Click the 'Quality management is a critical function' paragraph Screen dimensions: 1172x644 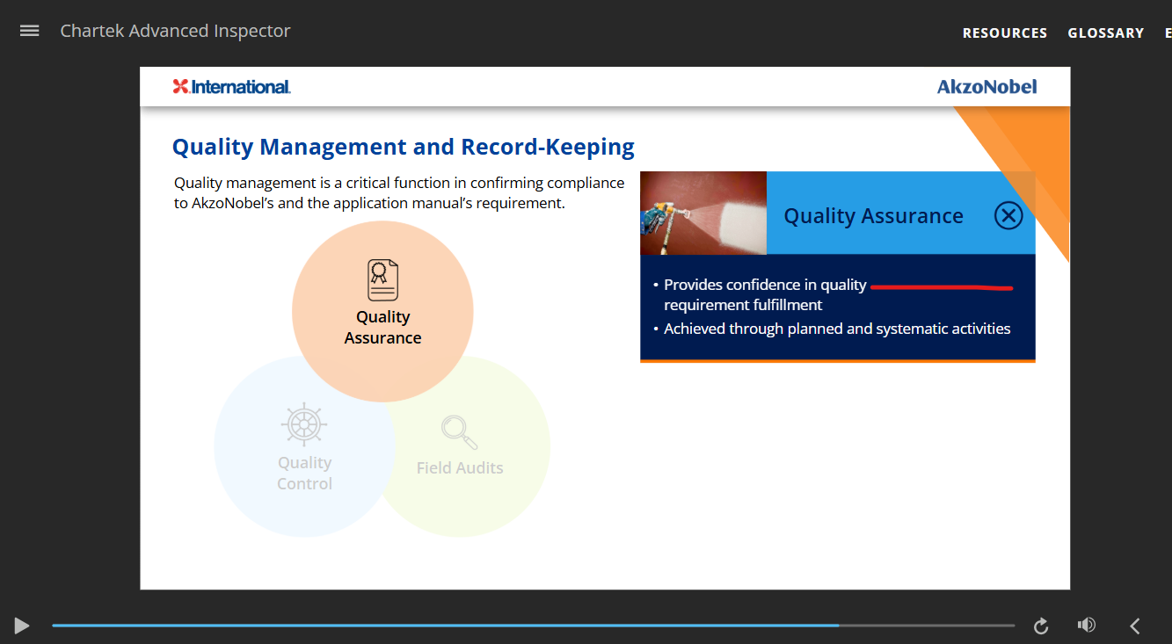399,193
